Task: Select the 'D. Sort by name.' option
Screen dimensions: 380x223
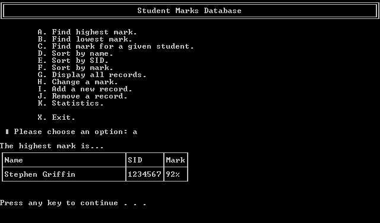Action: [x=75, y=53]
